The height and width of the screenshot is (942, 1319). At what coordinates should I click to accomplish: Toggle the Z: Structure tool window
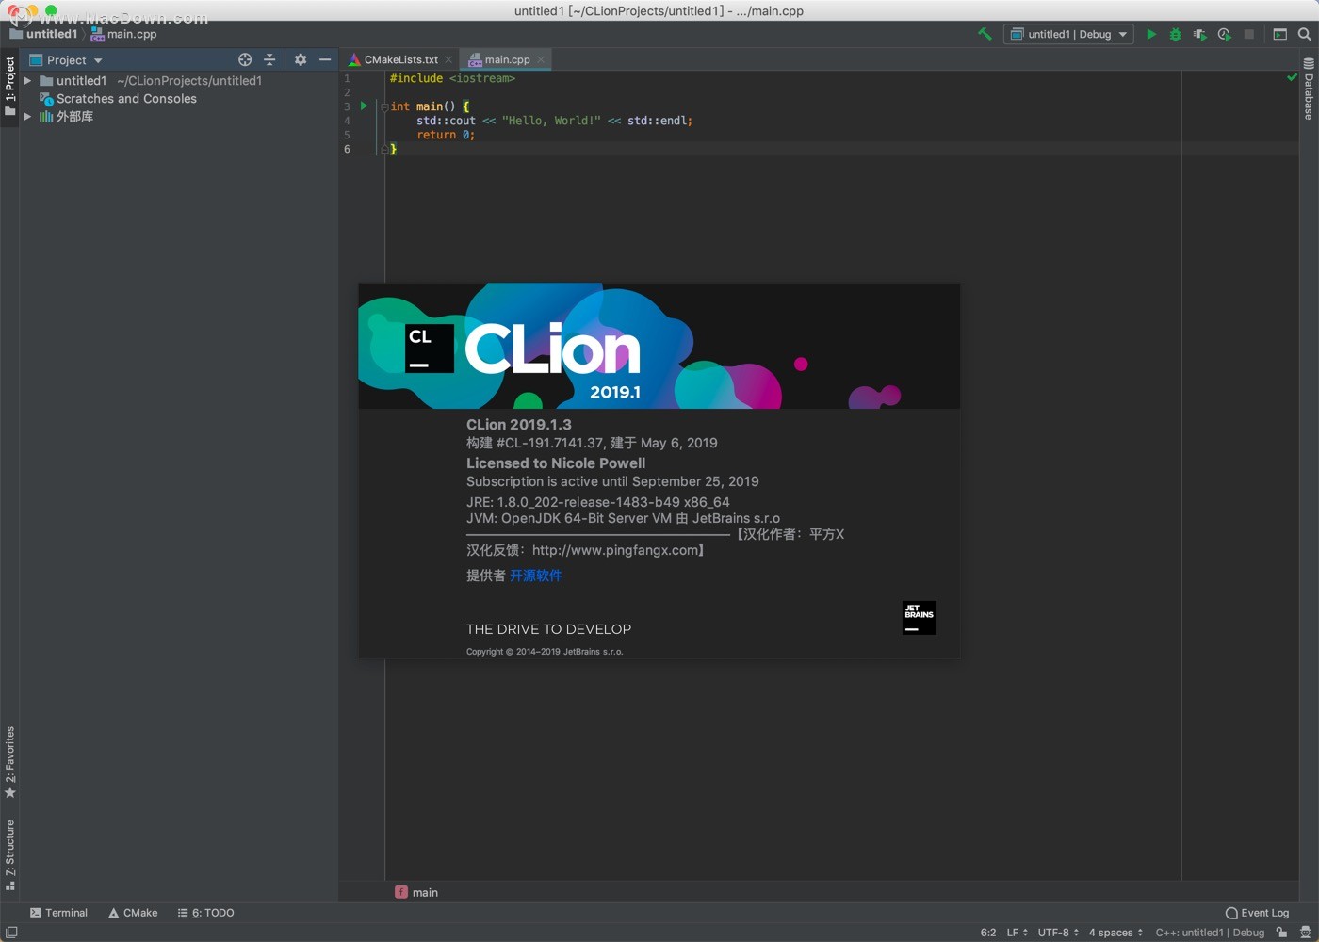pyautogui.click(x=9, y=855)
